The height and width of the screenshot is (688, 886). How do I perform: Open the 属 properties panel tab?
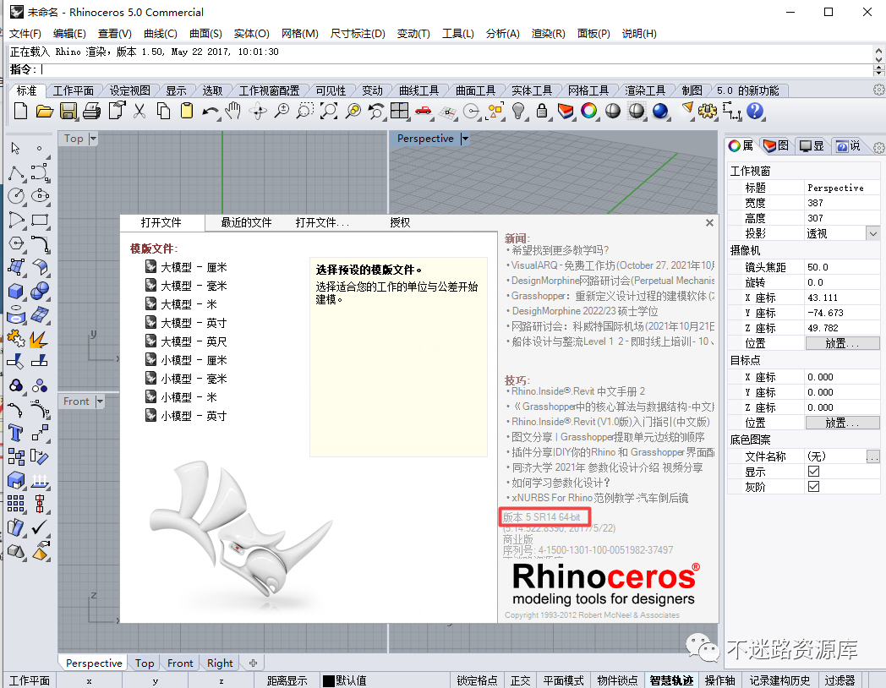pos(741,146)
